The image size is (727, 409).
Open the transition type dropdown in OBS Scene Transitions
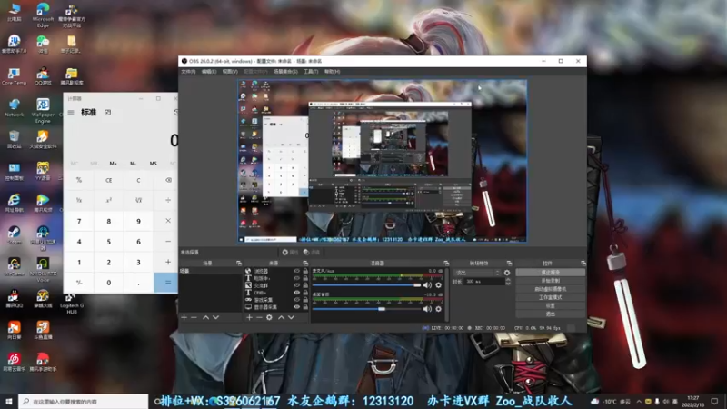pos(477,273)
